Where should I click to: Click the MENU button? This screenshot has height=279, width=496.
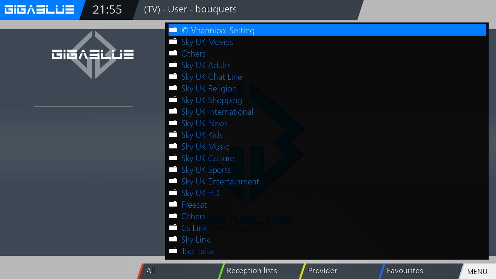(477, 271)
